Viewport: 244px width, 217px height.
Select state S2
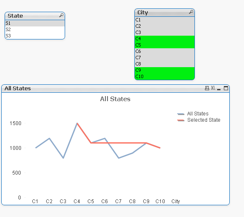35,29
